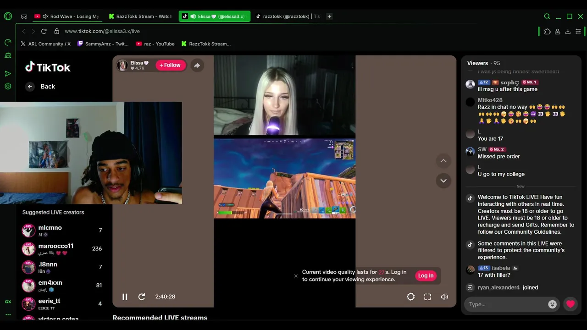Open .l8nnn suggested live creator
Viewport: 587px width, 330px height.
[x=62, y=267]
